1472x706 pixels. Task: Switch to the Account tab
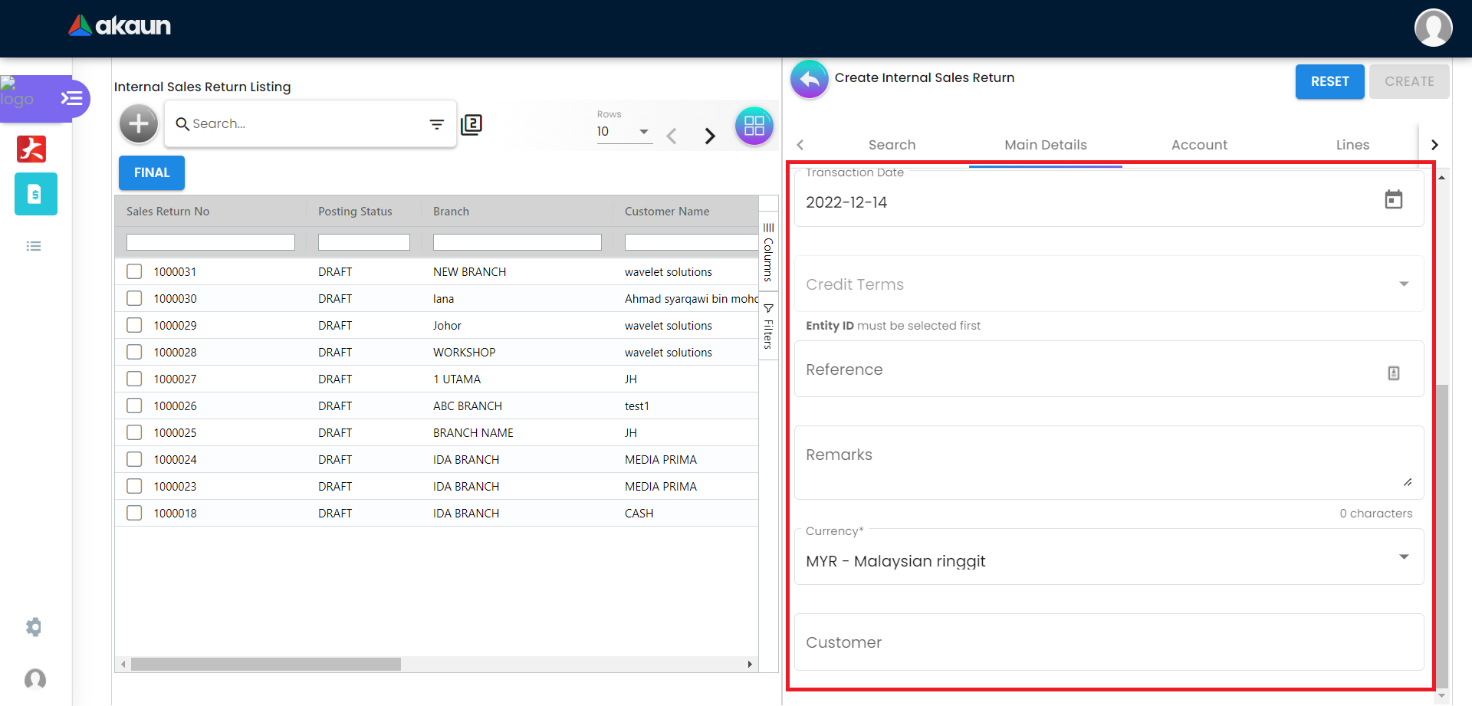click(x=1198, y=145)
